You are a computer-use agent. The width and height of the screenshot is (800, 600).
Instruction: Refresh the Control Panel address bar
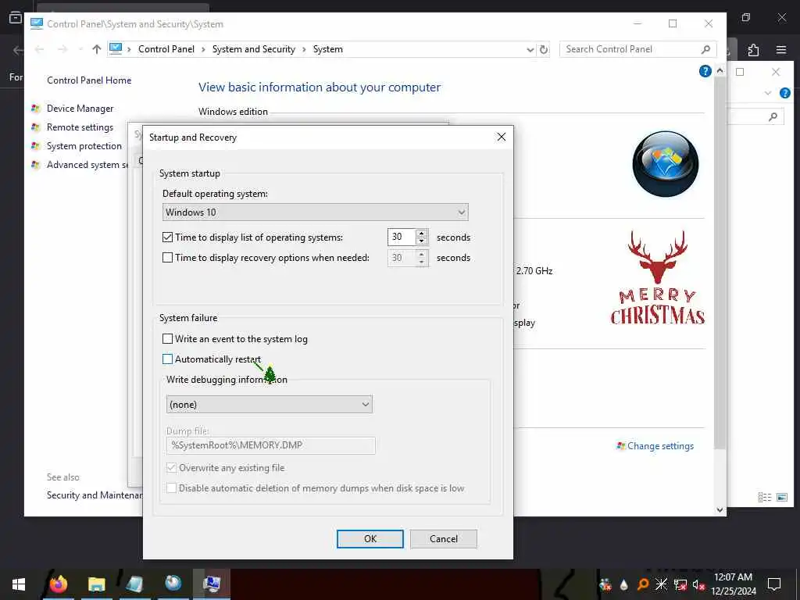click(x=544, y=49)
